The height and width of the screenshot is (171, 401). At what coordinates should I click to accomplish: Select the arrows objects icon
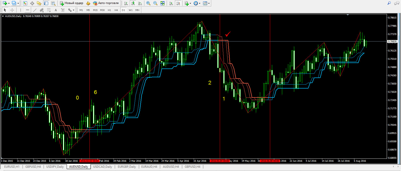(70, 10)
